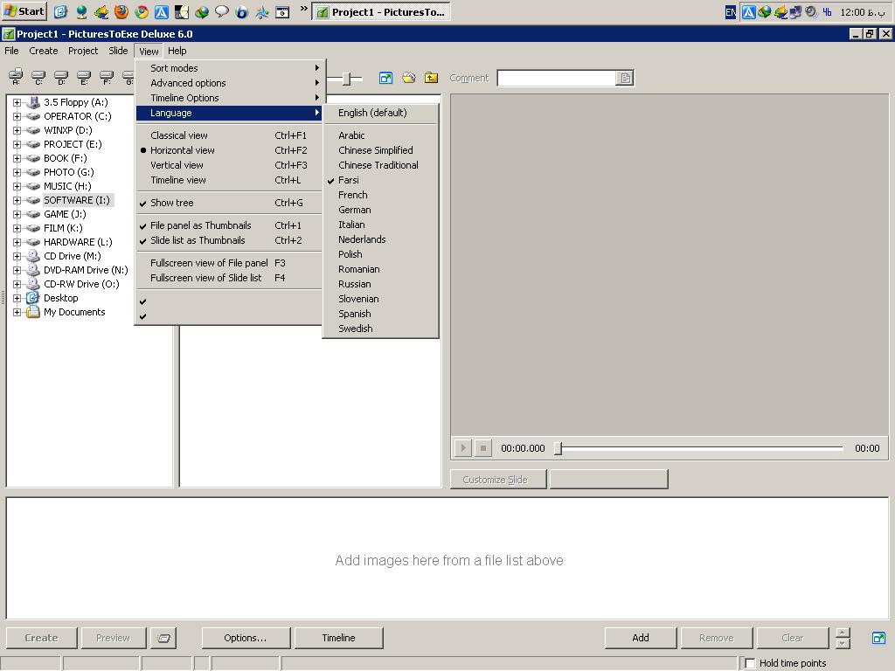Toggle Slide list as Thumbnails
The image size is (895, 671).
click(228, 240)
